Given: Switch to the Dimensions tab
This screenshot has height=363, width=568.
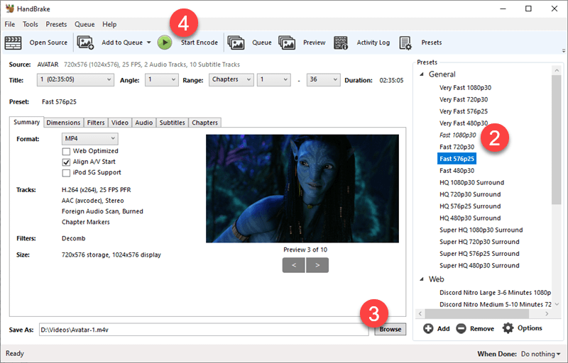Looking at the screenshot, I should click(x=63, y=123).
